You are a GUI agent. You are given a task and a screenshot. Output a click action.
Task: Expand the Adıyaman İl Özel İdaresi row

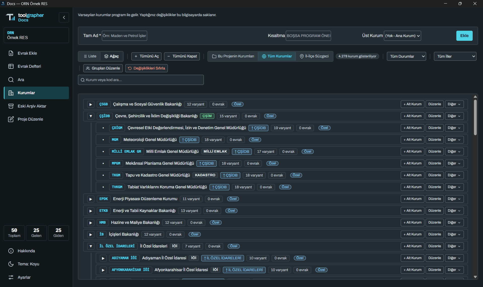coord(103,258)
